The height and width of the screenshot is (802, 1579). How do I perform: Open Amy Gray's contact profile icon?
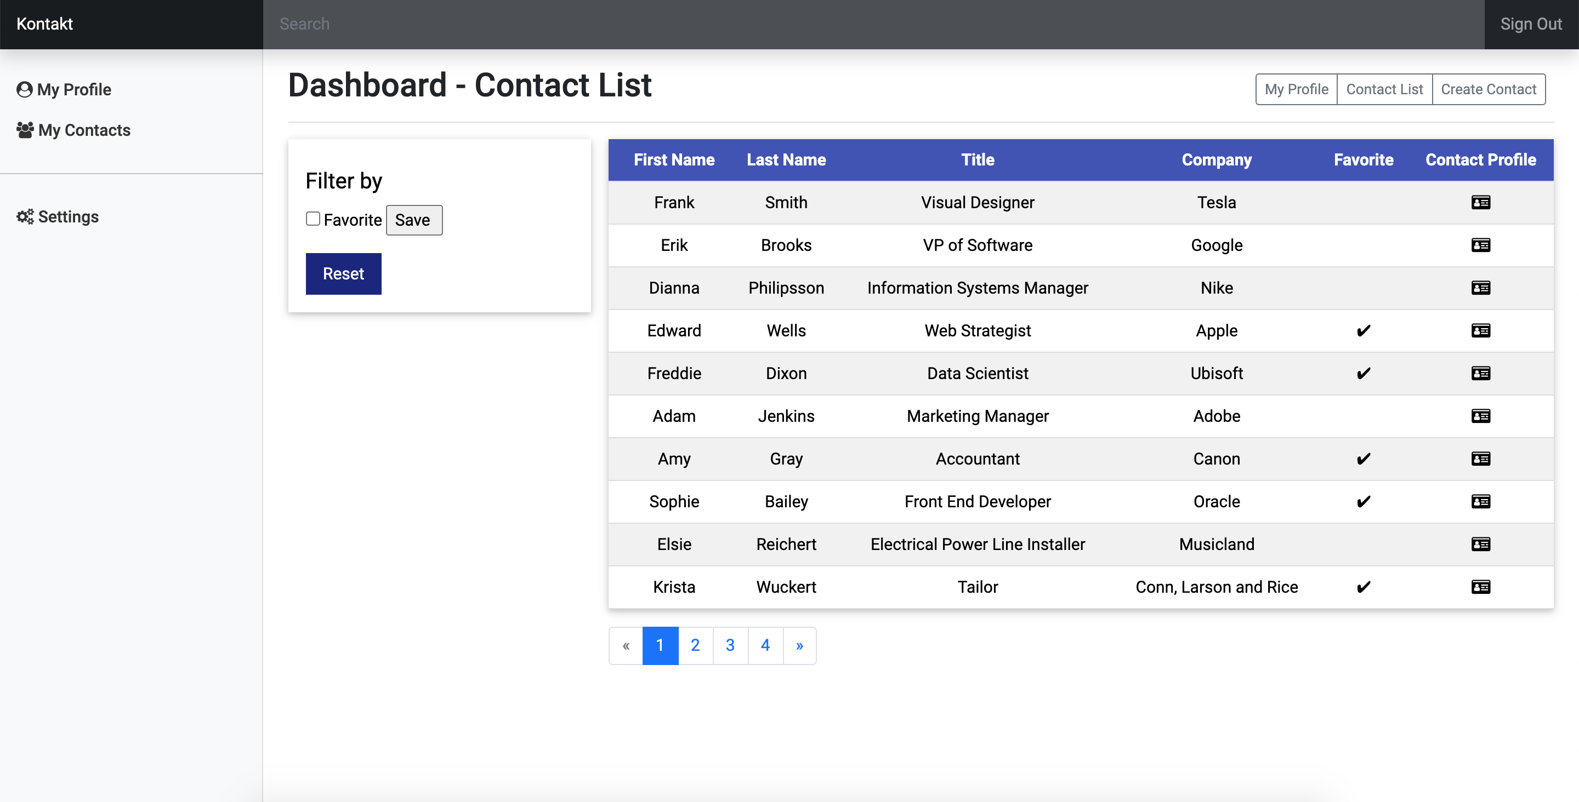[1480, 459]
